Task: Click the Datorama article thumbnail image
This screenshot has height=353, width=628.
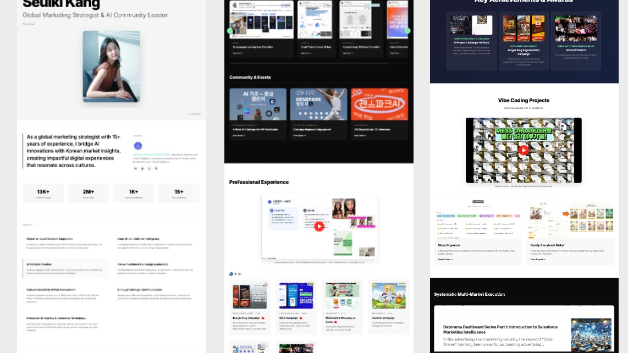Action: tap(591, 335)
